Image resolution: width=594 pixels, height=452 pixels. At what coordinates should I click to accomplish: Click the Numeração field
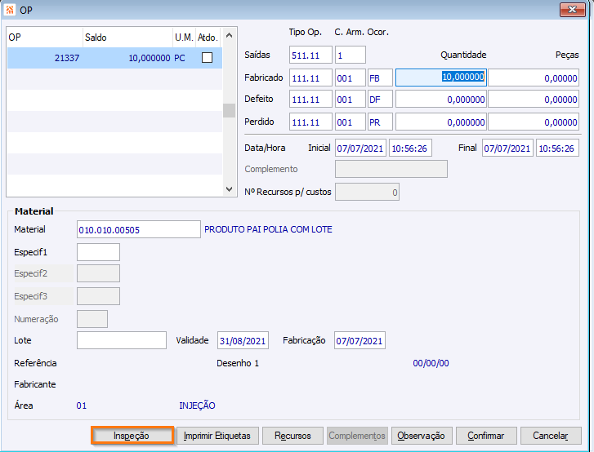(92, 319)
